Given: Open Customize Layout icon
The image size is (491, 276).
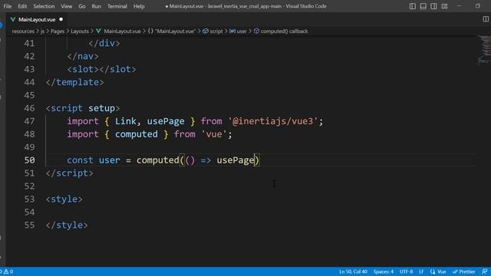Looking at the screenshot, I should 444,6.
